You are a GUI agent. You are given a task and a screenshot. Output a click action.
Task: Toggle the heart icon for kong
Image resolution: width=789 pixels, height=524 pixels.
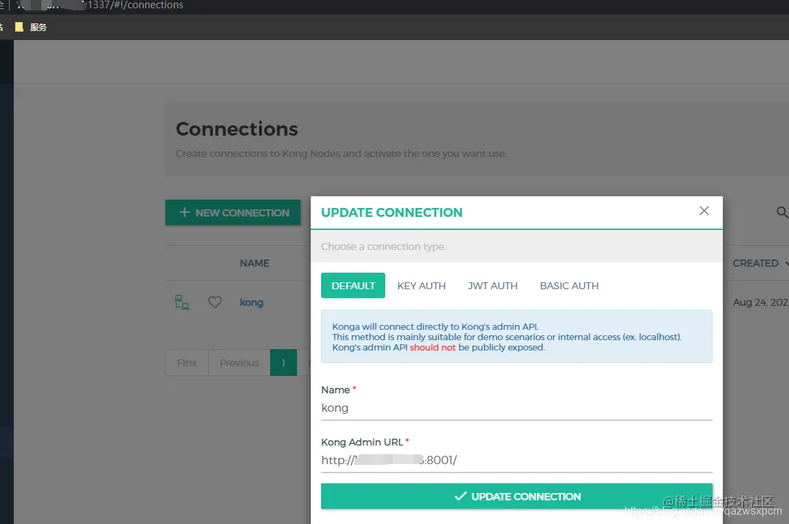tap(215, 302)
